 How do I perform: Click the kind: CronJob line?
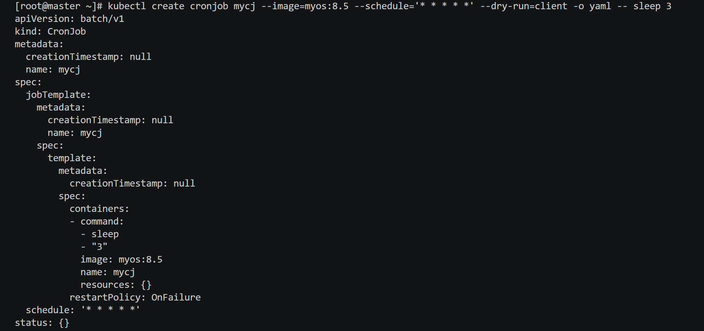pyautogui.click(x=50, y=32)
